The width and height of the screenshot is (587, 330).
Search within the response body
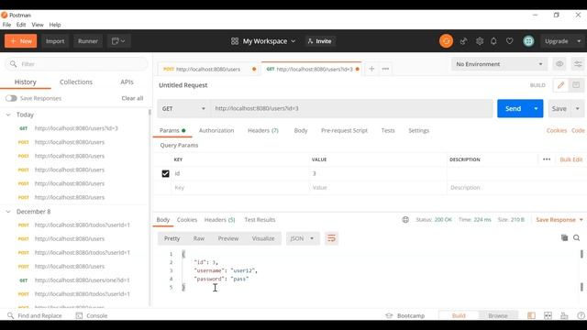[x=577, y=237]
